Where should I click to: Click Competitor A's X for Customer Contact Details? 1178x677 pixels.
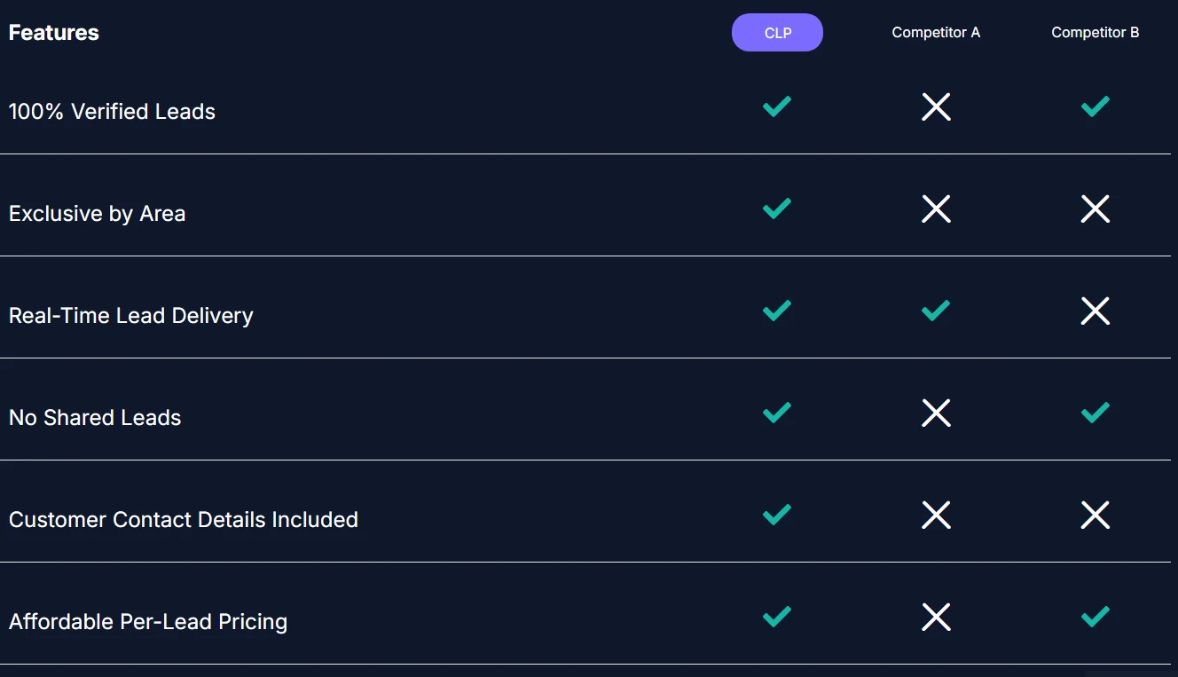click(936, 516)
